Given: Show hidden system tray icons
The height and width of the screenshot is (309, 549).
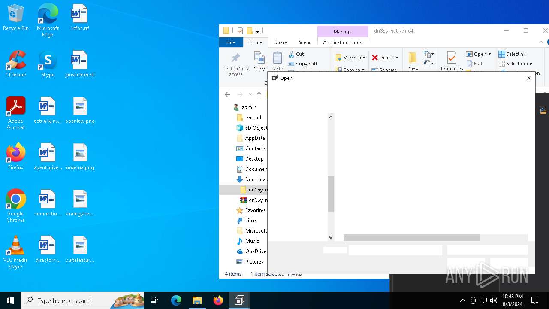Looking at the screenshot, I should point(462,300).
